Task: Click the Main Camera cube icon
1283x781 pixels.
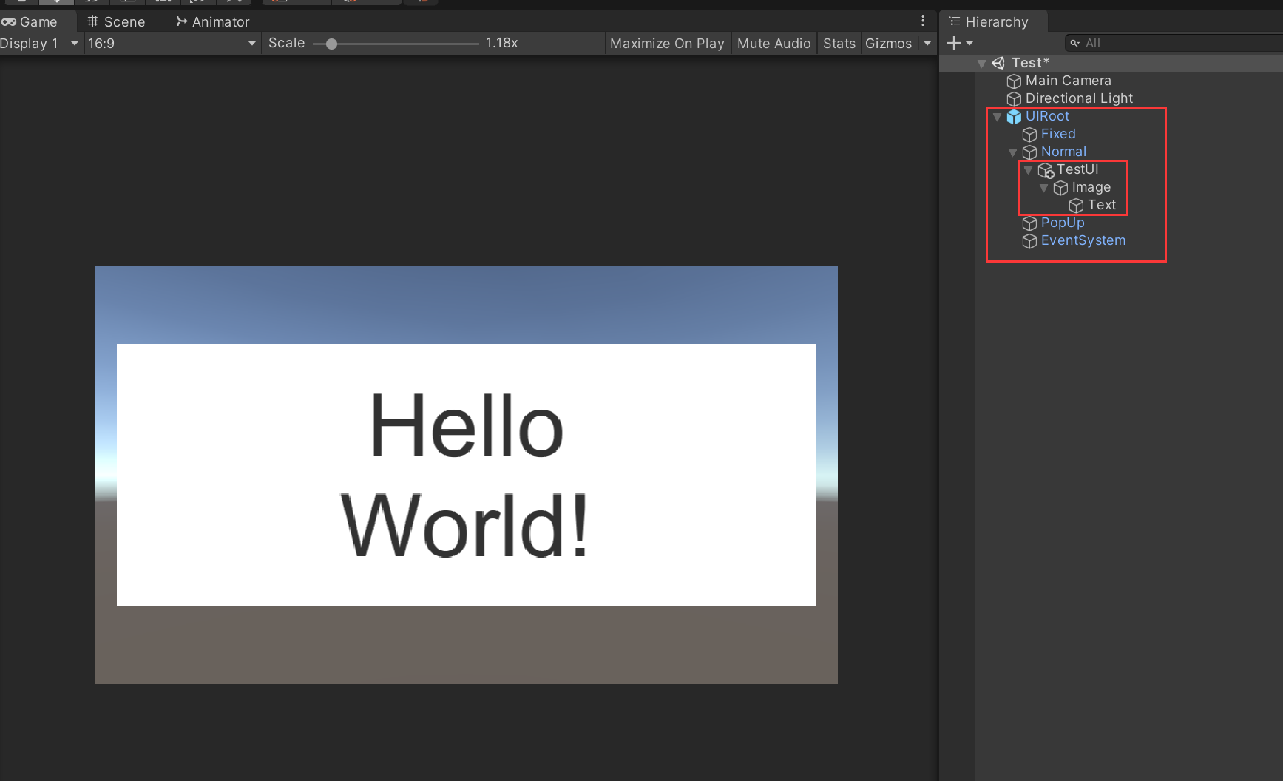Action: 1014,81
